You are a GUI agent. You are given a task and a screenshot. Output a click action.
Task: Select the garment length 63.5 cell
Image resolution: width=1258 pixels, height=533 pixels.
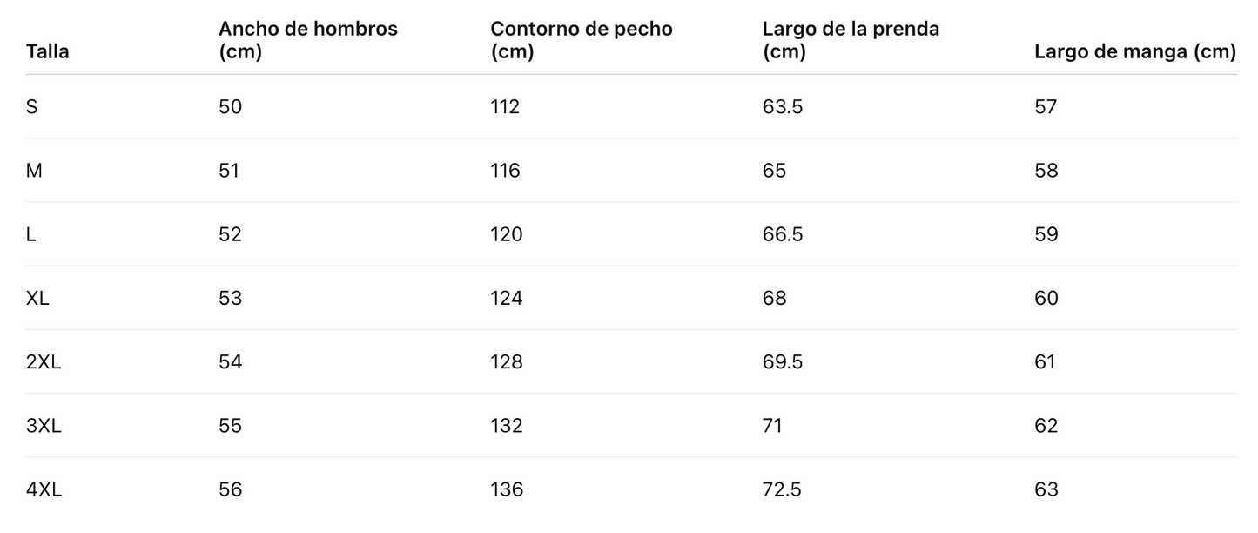[x=783, y=107]
